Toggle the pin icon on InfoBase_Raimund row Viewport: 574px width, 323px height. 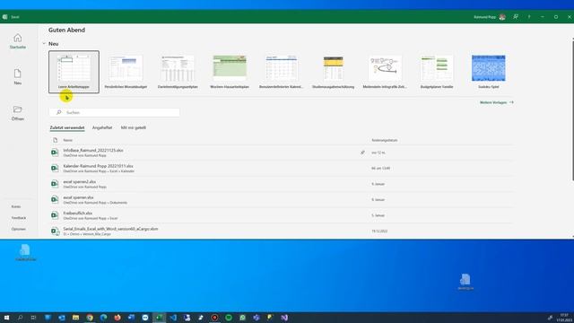[x=362, y=153]
